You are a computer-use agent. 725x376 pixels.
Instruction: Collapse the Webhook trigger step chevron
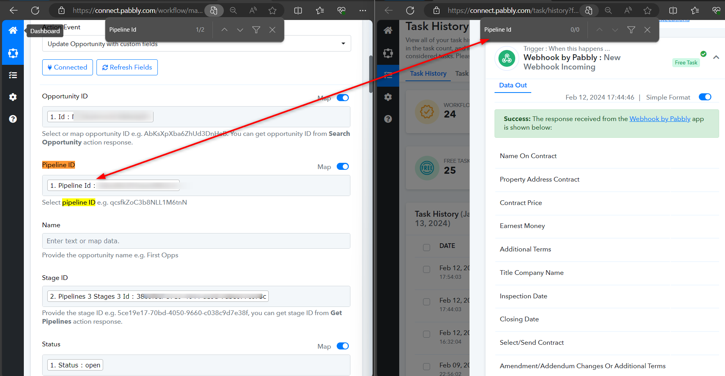[716, 57]
